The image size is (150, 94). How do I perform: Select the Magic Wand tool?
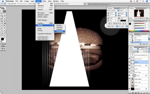[4, 14]
